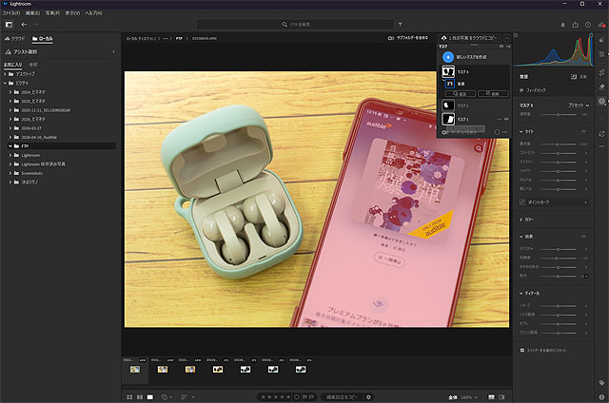Screen dimensions: 609x403
Task: Click the filter funnel icon beside search
Action: [x=400, y=25]
